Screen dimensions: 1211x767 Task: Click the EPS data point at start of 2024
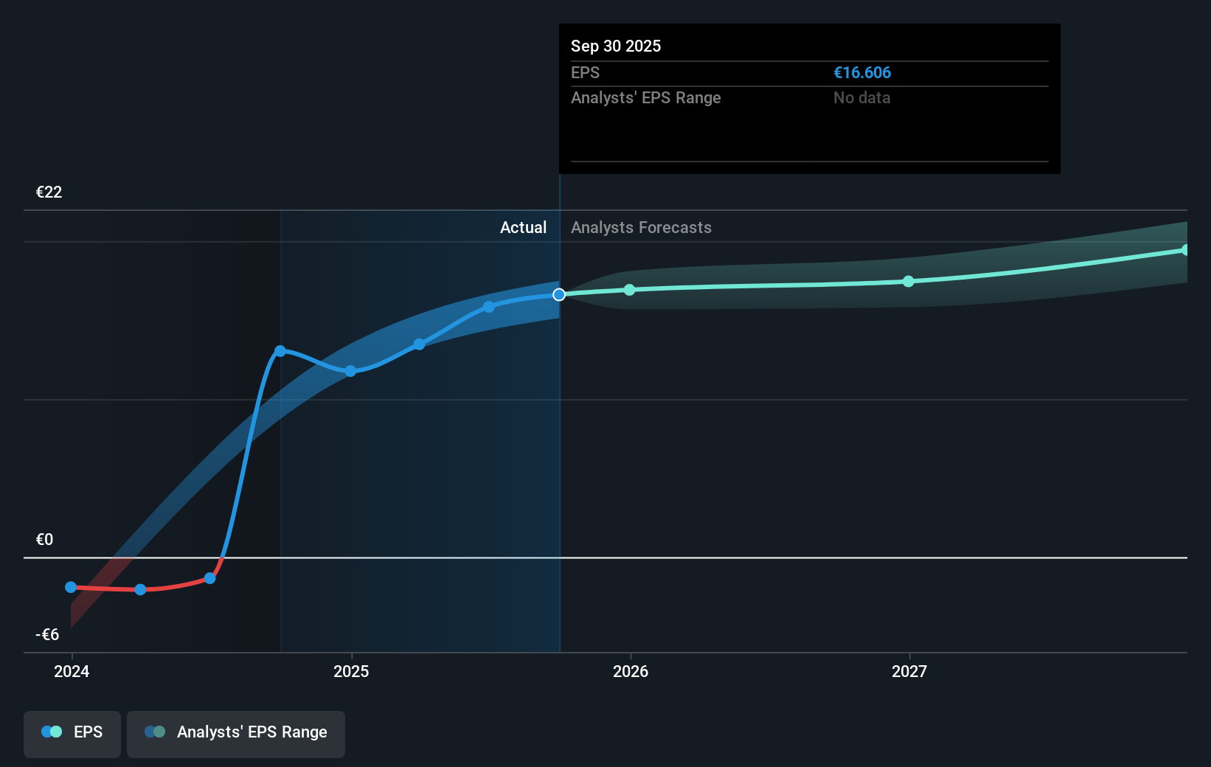(x=71, y=587)
